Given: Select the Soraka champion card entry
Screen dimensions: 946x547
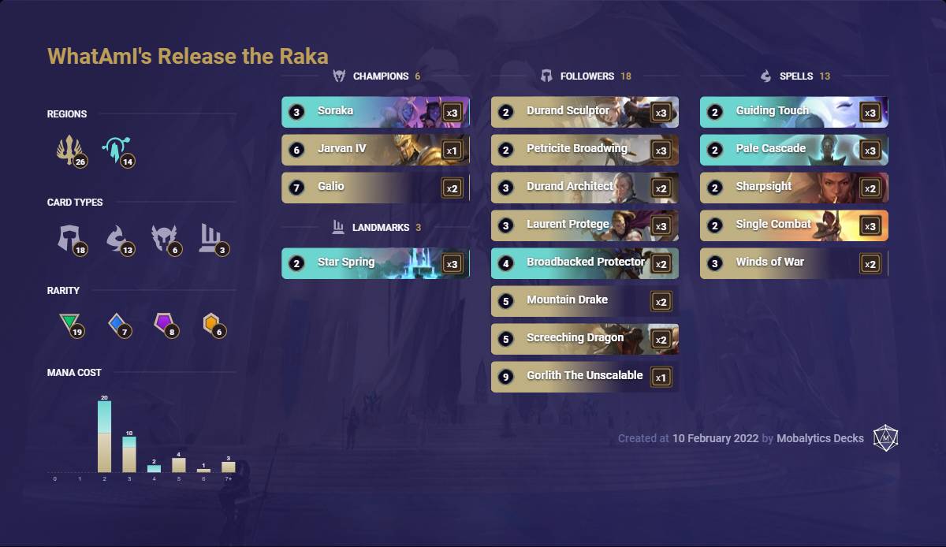Looking at the screenshot, I should coord(375,112).
